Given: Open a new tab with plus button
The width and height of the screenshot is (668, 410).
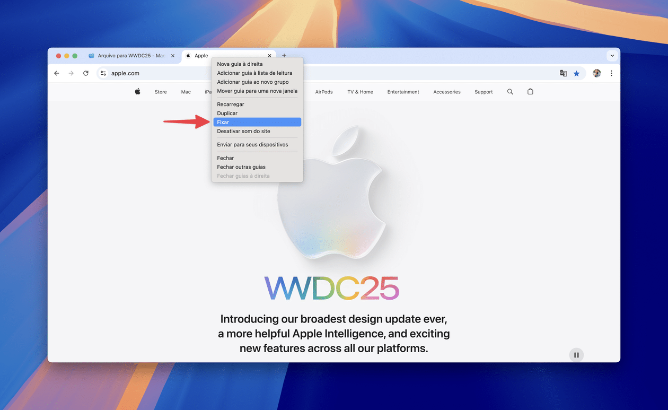Looking at the screenshot, I should 284,56.
